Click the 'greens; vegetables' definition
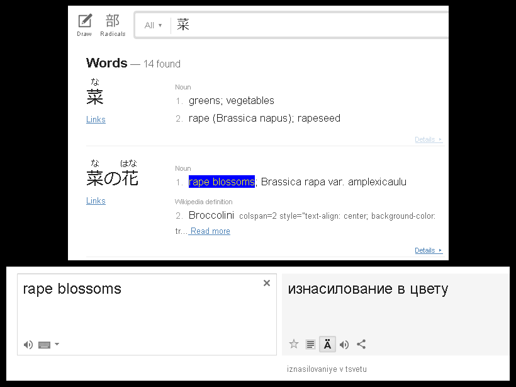Image resolution: width=516 pixels, height=387 pixels. point(232,101)
